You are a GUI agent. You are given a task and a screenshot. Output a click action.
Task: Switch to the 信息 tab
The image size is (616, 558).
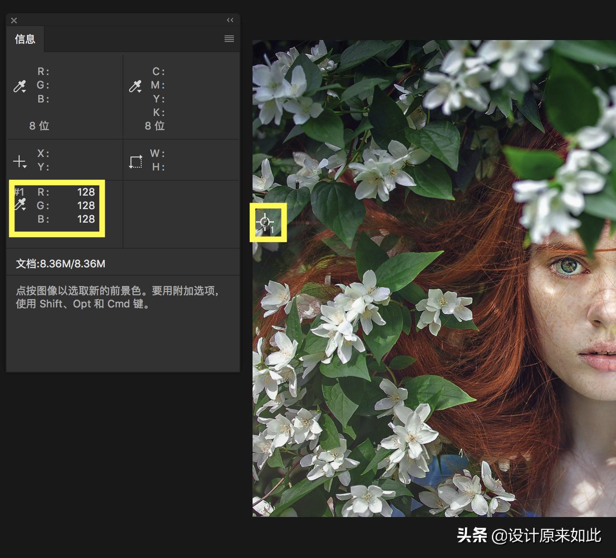click(x=25, y=39)
